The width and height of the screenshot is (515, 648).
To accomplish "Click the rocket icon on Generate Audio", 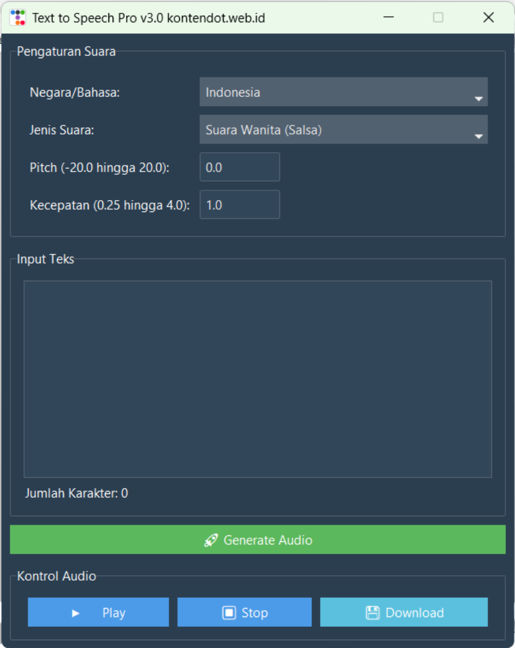I will coord(211,540).
